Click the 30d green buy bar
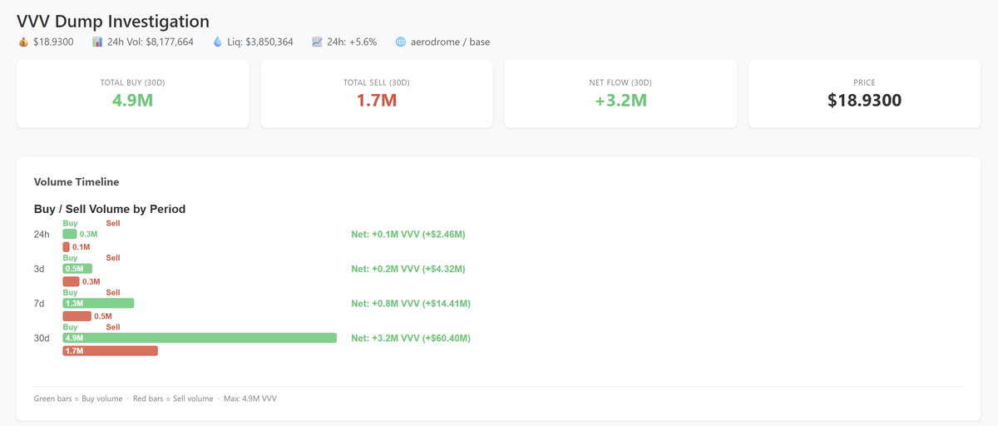Viewport: 998px width, 426px height. [x=200, y=338]
